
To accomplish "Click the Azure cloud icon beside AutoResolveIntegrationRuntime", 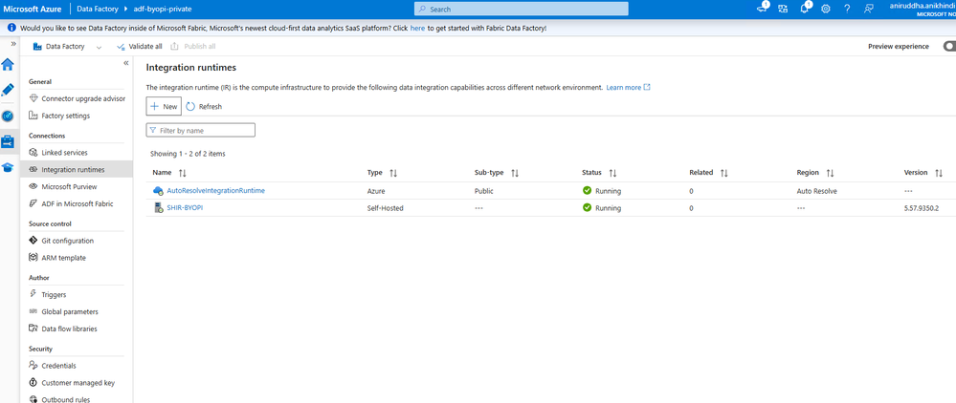I will pyautogui.click(x=158, y=191).
